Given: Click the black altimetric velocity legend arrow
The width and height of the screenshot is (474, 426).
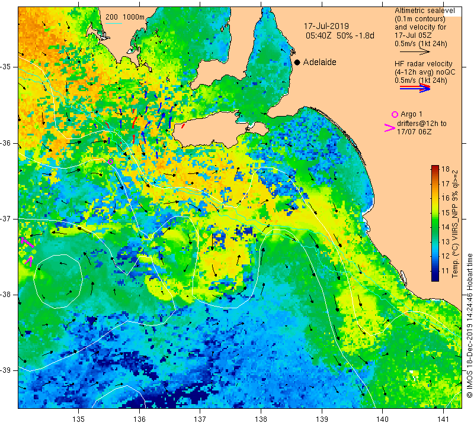Looking at the screenshot, I should [x=415, y=52].
